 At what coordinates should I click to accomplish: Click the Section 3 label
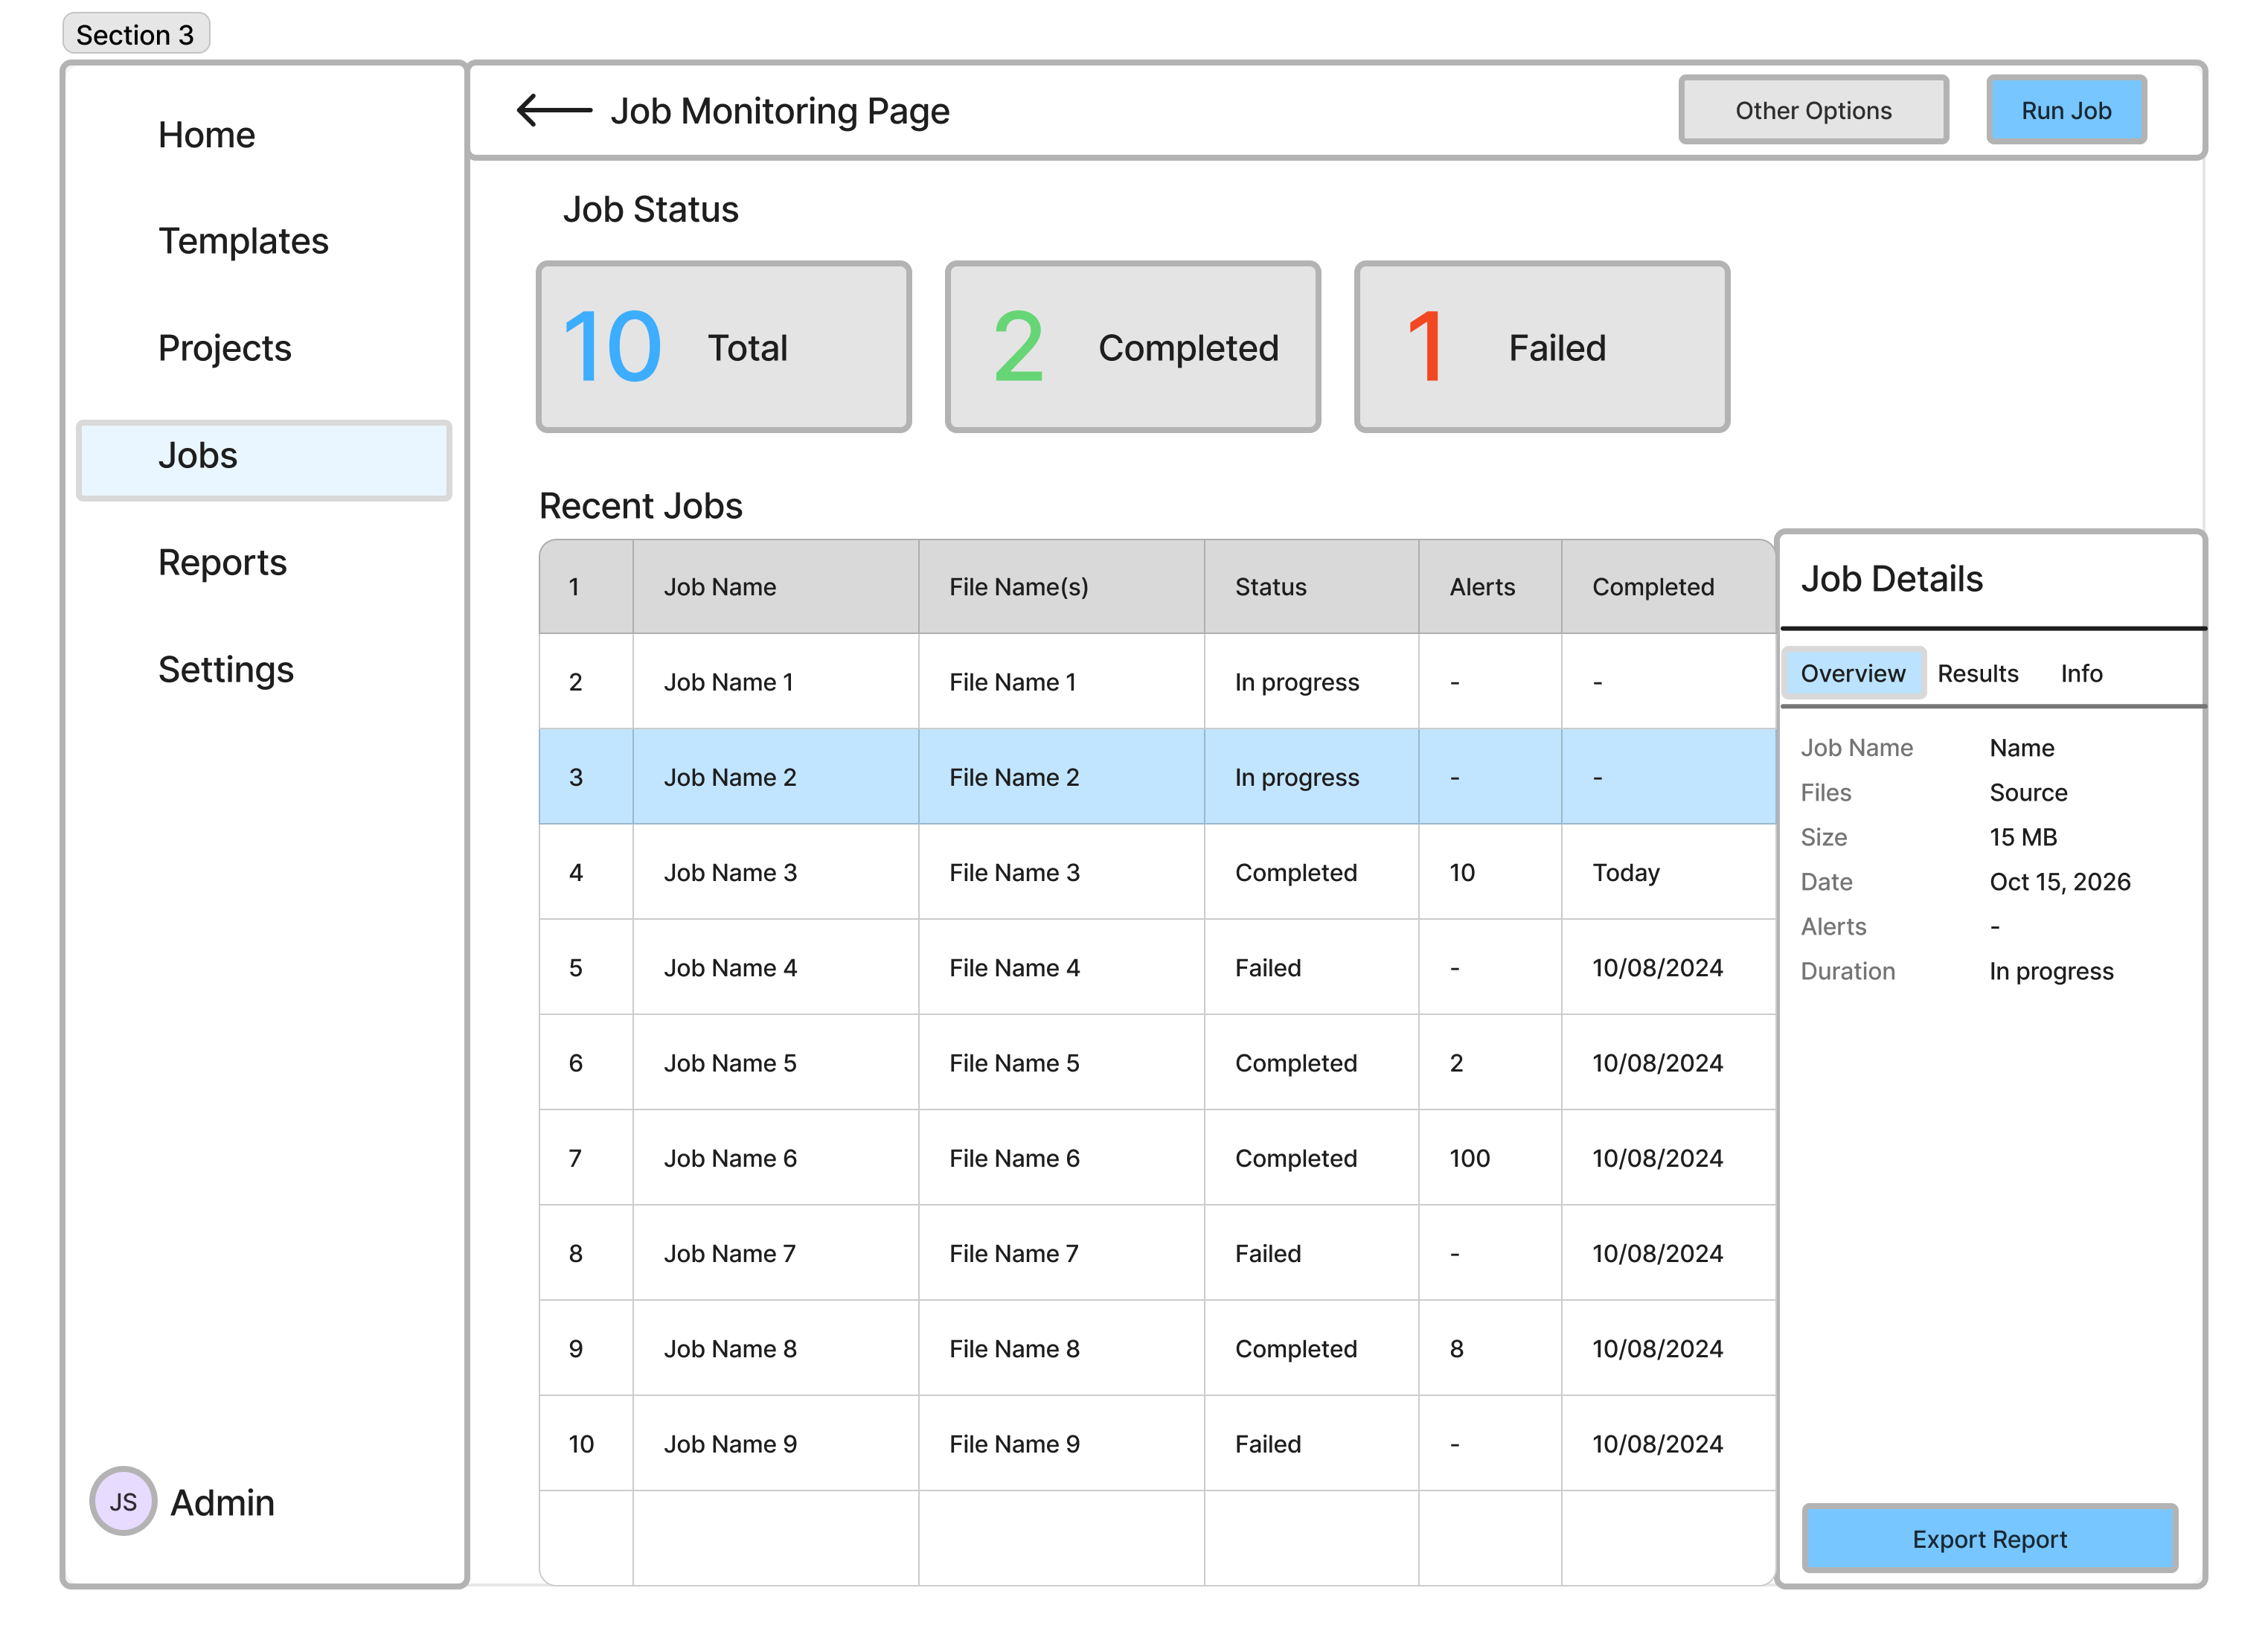(136, 34)
